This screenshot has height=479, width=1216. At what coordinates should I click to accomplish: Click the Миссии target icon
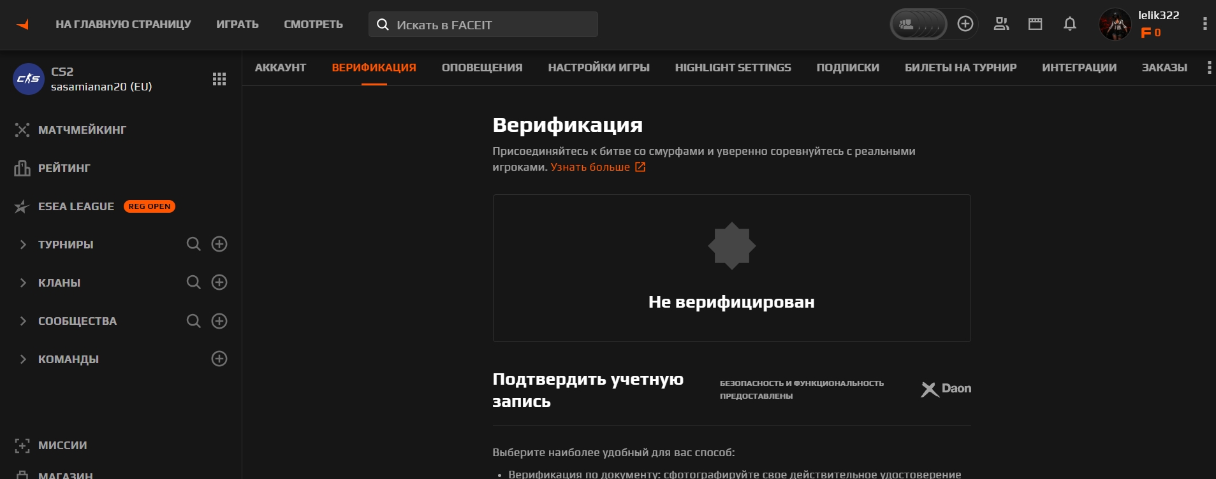tap(22, 445)
